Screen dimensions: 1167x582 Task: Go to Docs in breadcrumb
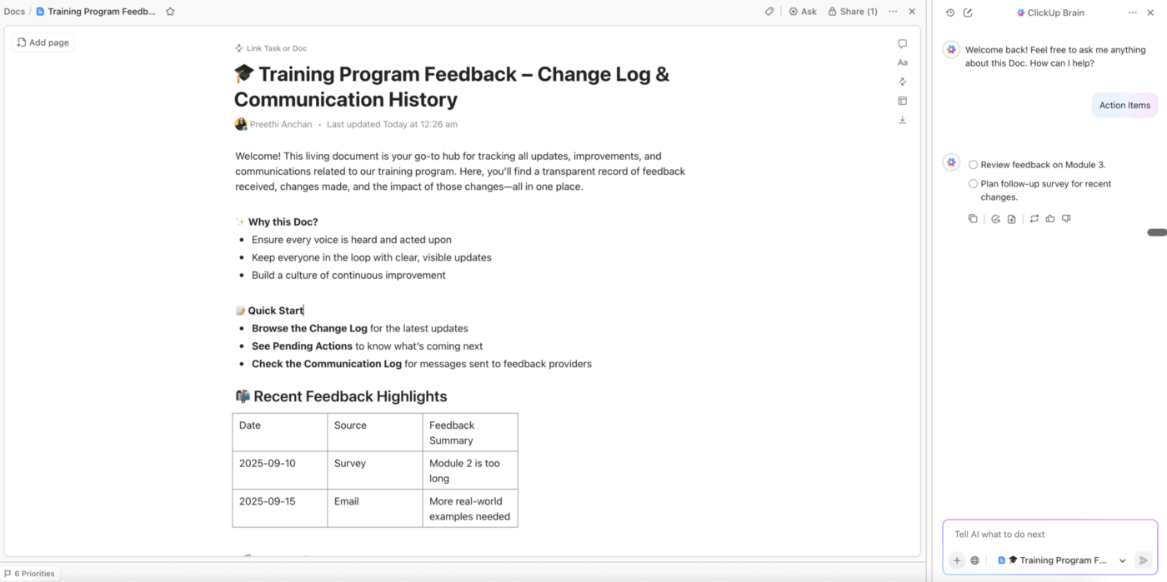pyautogui.click(x=14, y=12)
